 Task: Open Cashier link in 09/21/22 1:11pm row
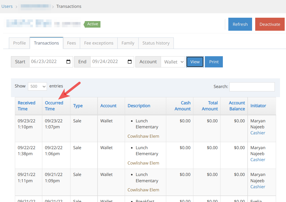[258, 187]
